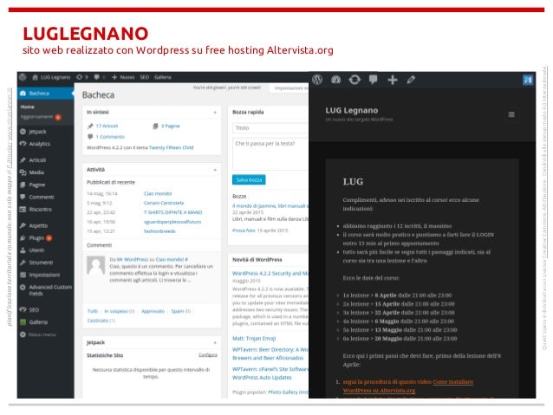The height and width of the screenshot is (415, 553).
Task: Click Configura in Jetpack stats
Action: pyautogui.click(x=208, y=354)
